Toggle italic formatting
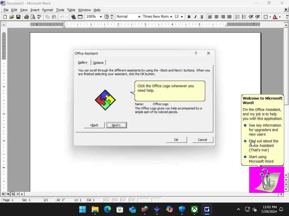 195,17
